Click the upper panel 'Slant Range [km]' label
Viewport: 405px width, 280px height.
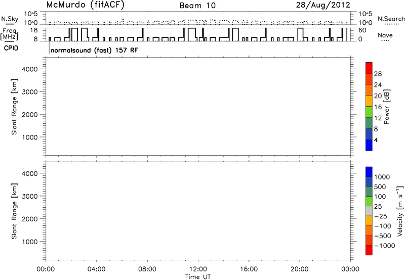tap(14, 107)
